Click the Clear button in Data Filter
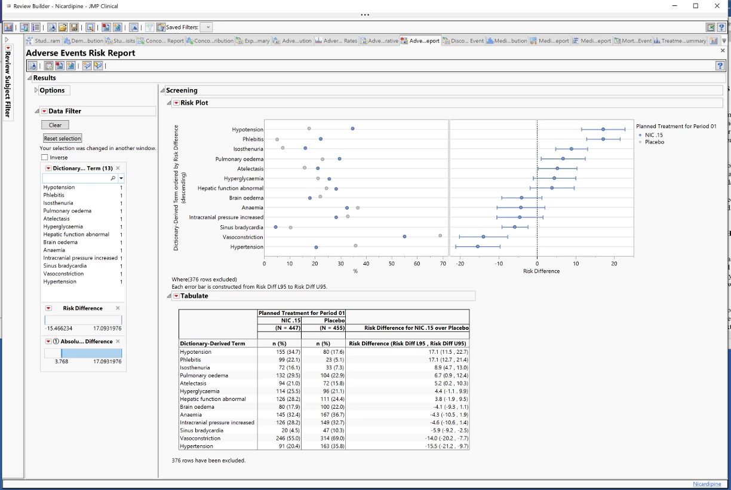 [55, 125]
